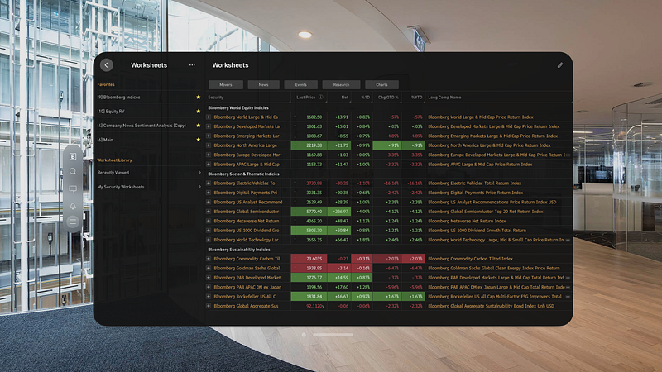Expand Bloomberg Metaverse Net Return row plus
Image resolution: width=662 pixels, height=372 pixels.
[x=209, y=221]
